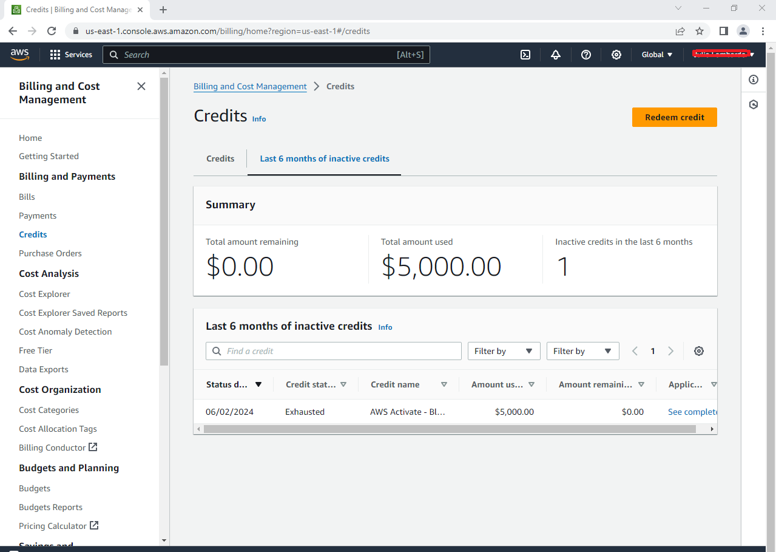Image resolution: width=776 pixels, height=552 pixels.
Task: Toggle the browser side panel
Action: (724, 31)
